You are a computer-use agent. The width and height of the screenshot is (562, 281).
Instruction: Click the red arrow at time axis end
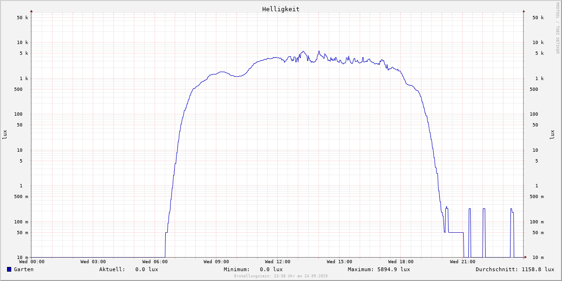pos(525,257)
